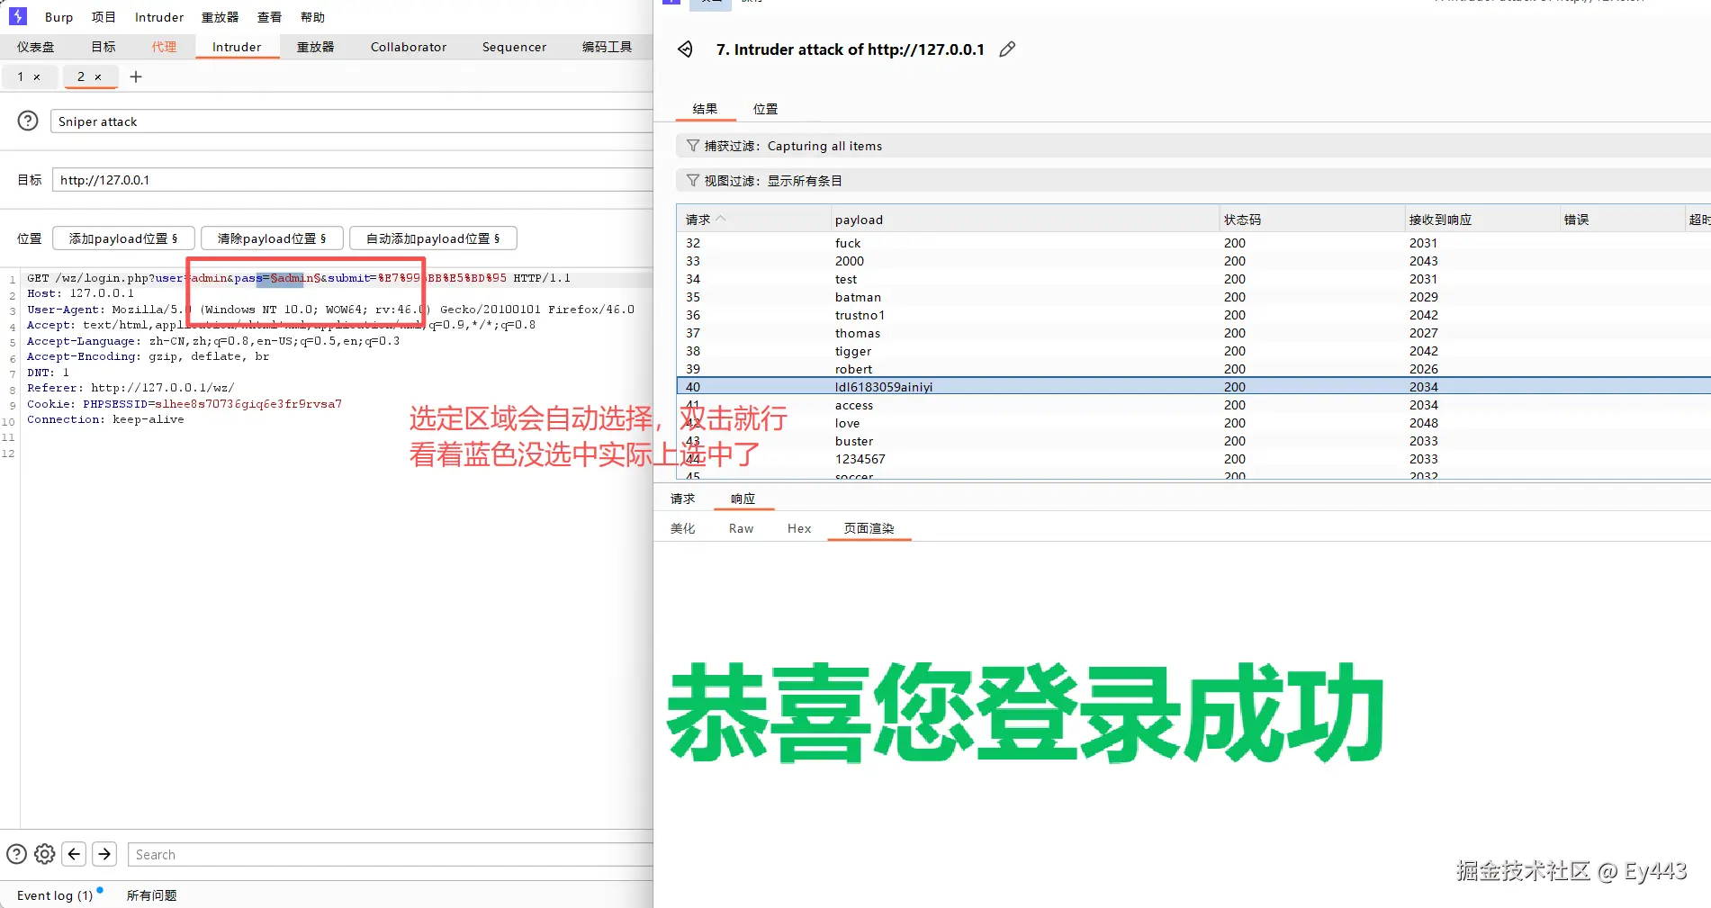
Task: Click 清除payload位置 § button
Action: click(x=272, y=238)
